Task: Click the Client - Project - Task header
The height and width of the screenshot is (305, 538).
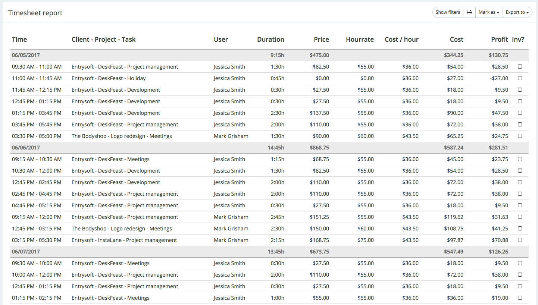Action: point(104,40)
